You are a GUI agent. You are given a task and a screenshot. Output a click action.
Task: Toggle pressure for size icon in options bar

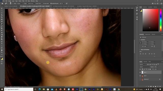click(x=66, y=4)
